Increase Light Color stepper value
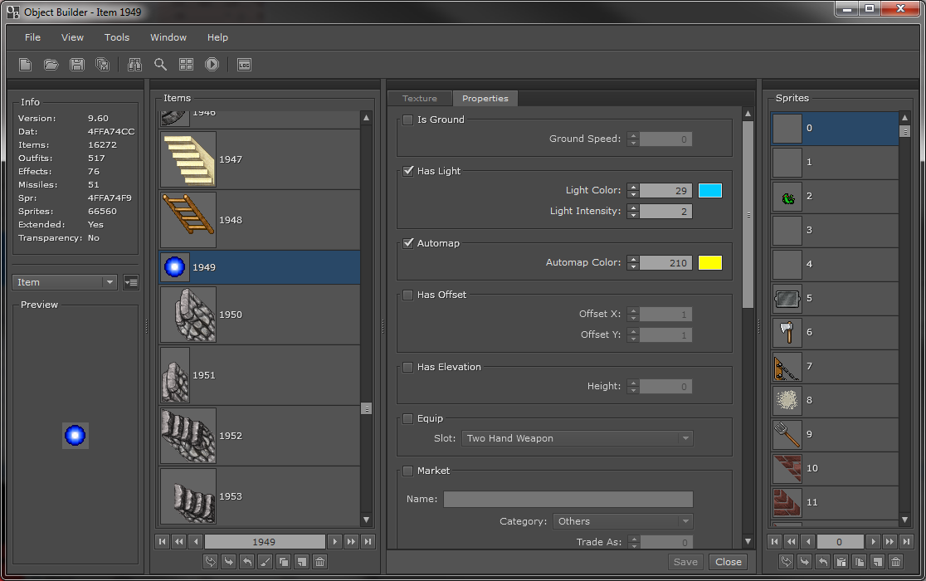 [x=633, y=187]
